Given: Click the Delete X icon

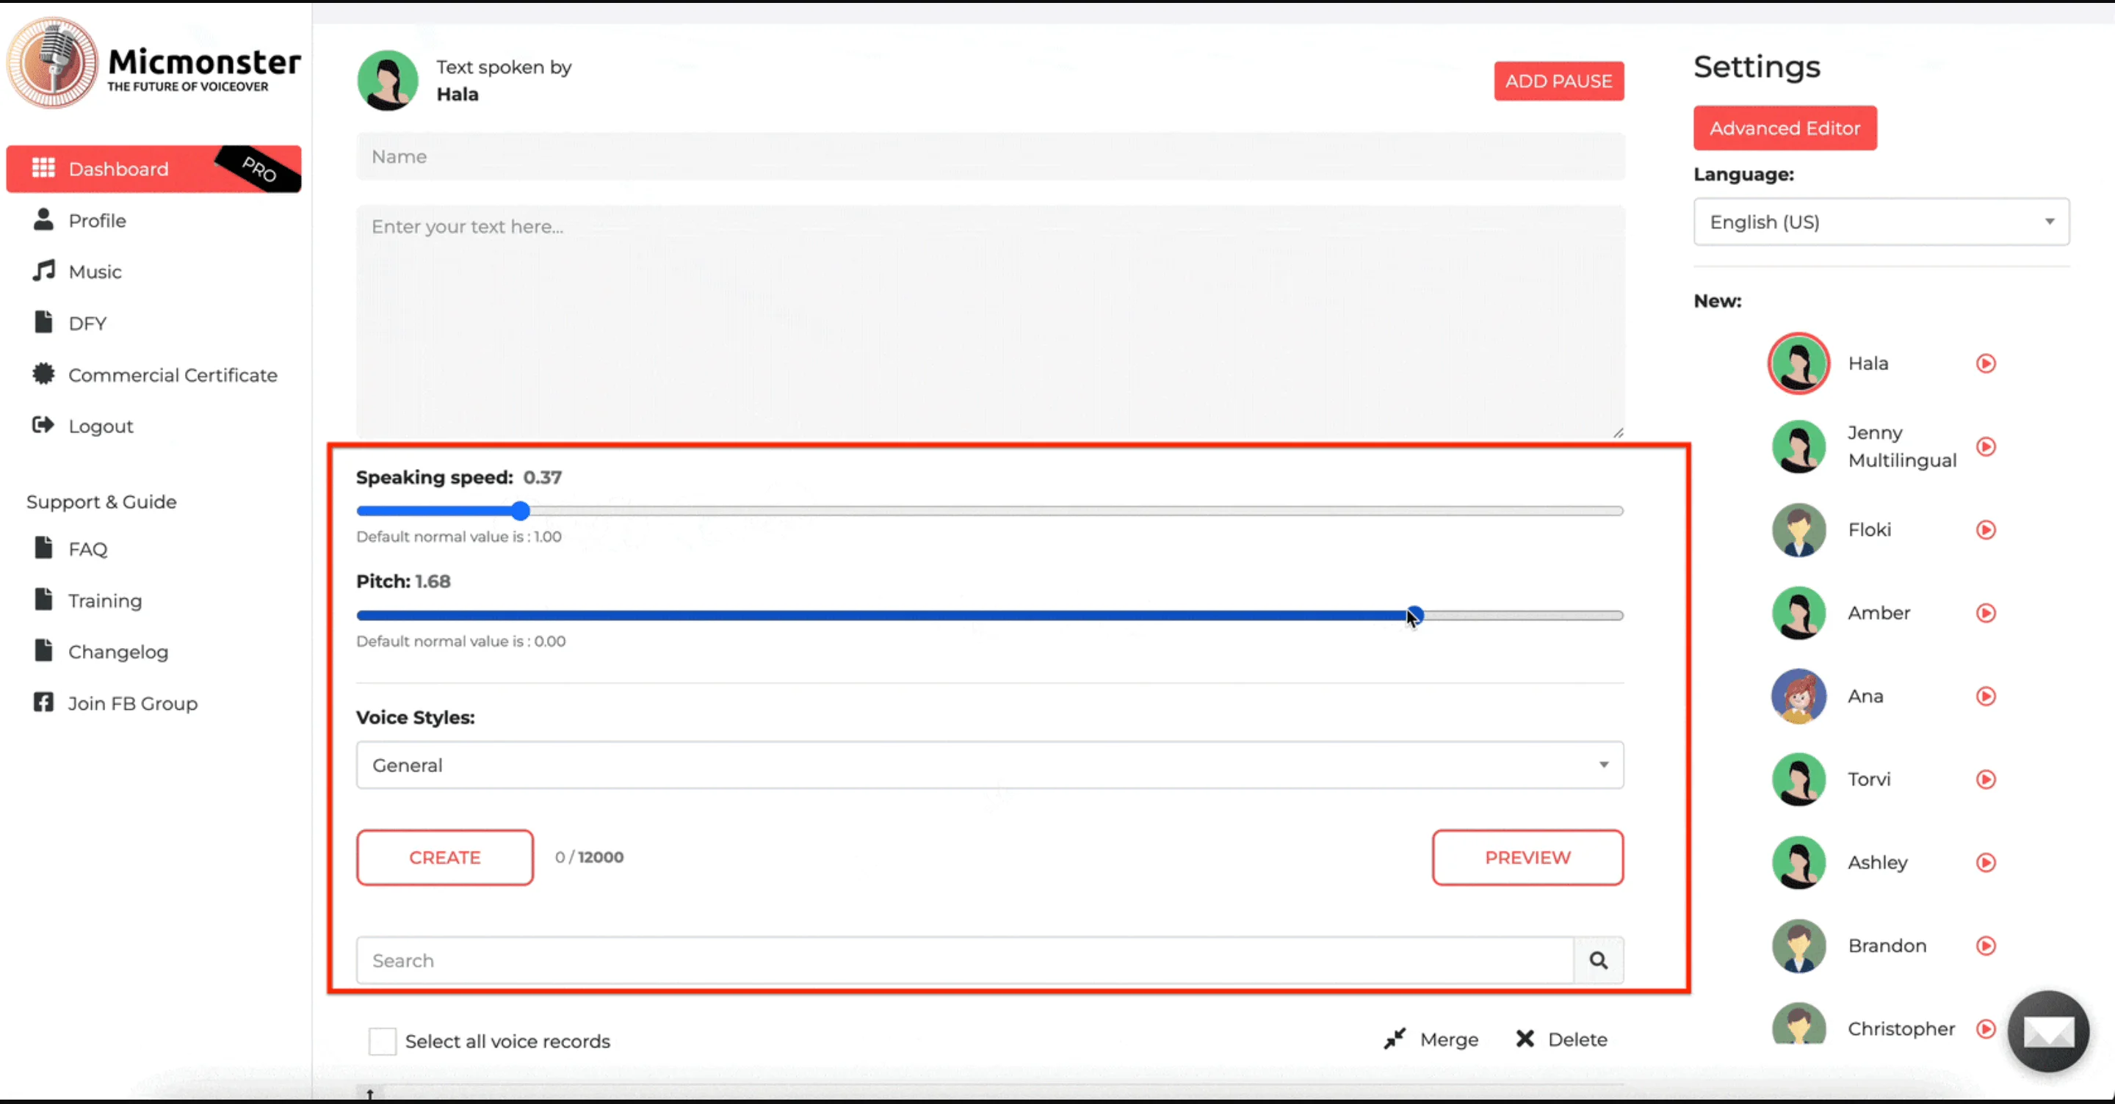Looking at the screenshot, I should click(x=1525, y=1039).
